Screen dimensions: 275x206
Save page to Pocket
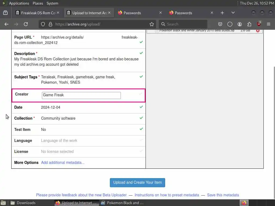point(220,24)
